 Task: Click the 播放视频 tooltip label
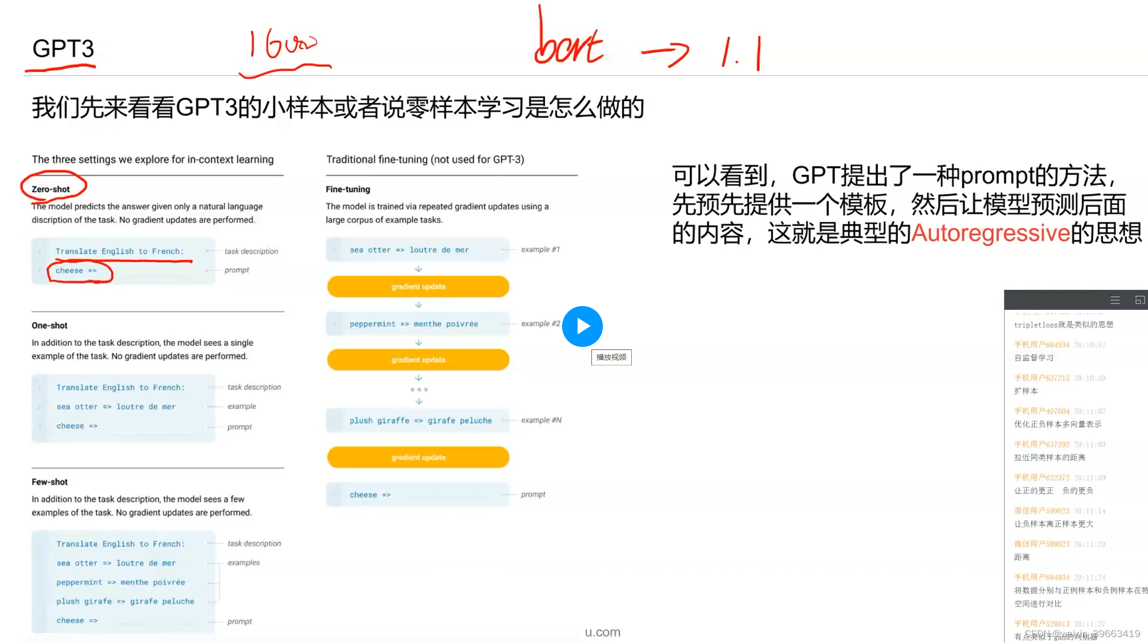611,357
